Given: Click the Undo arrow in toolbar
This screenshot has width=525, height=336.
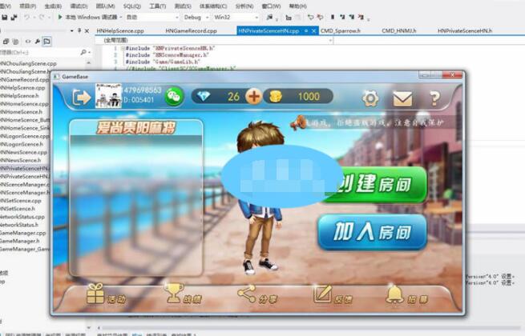Looking at the screenshot, I should (x=26, y=17).
